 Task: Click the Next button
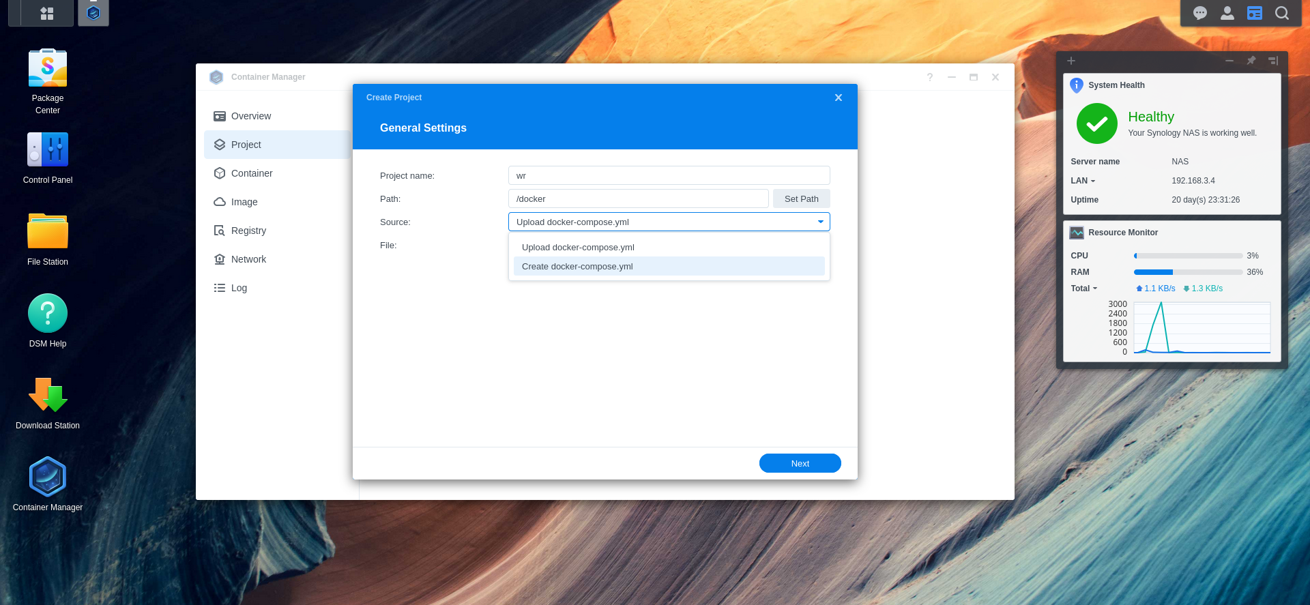coord(800,463)
